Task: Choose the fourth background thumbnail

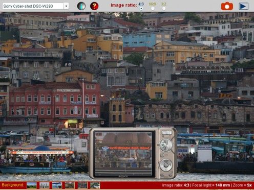Action: point(70,185)
